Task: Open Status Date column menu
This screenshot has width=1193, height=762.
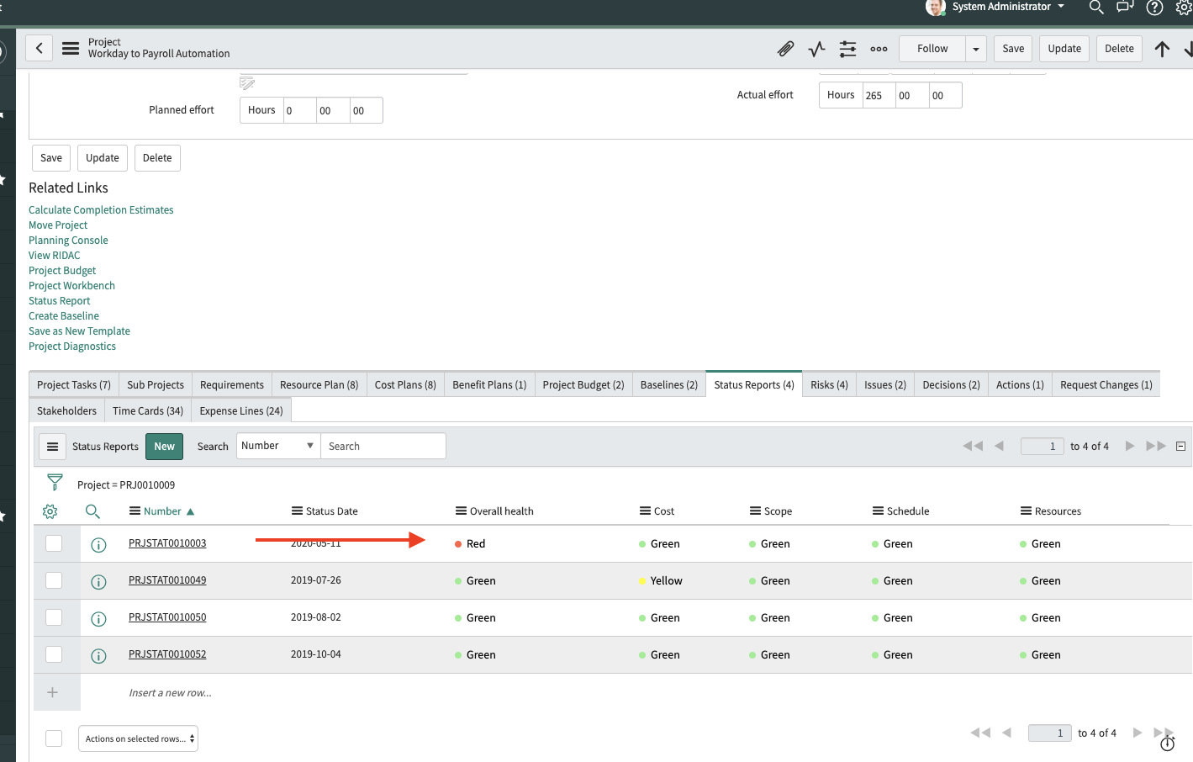Action: point(297,511)
